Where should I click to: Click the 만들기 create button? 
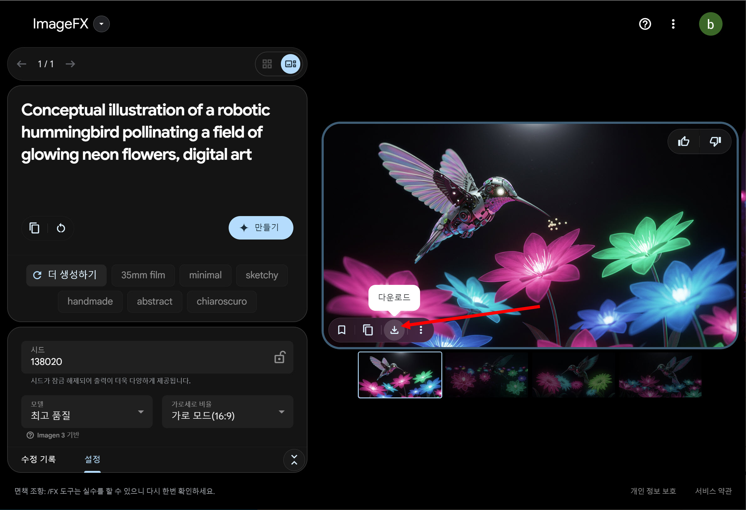[261, 228]
